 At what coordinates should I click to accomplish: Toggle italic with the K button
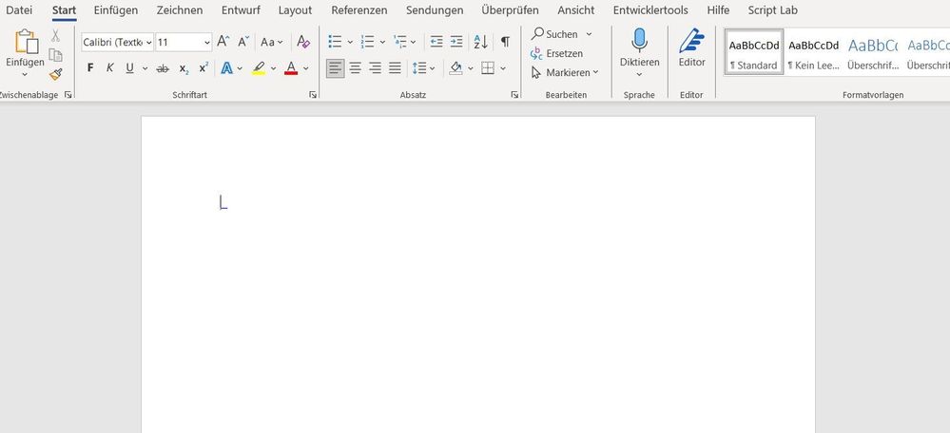point(109,68)
